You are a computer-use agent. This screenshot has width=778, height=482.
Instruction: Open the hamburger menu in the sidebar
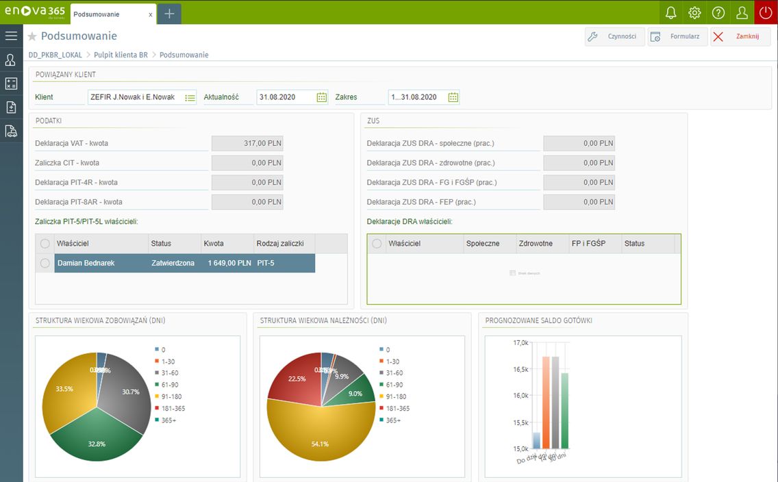pos(11,36)
